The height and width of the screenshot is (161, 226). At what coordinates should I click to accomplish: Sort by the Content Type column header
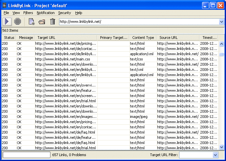click(143, 38)
